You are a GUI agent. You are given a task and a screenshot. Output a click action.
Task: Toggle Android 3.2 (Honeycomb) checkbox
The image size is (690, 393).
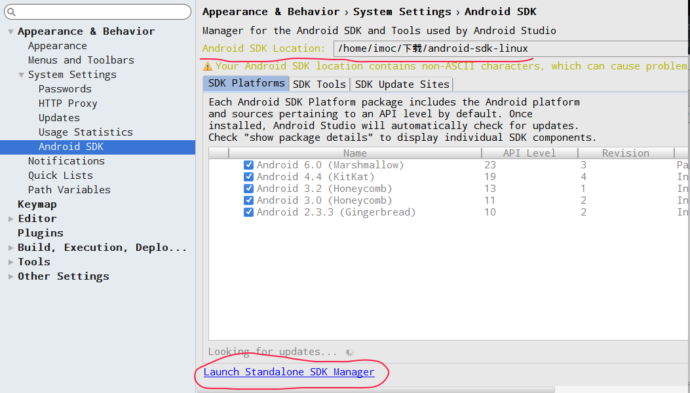coord(248,189)
